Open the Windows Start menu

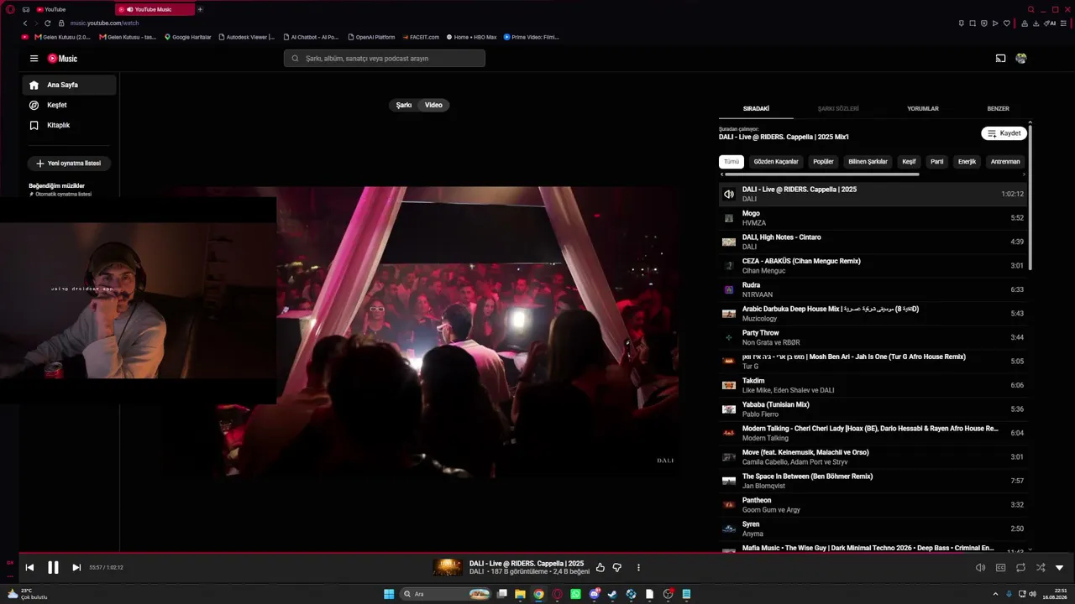click(x=389, y=594)
